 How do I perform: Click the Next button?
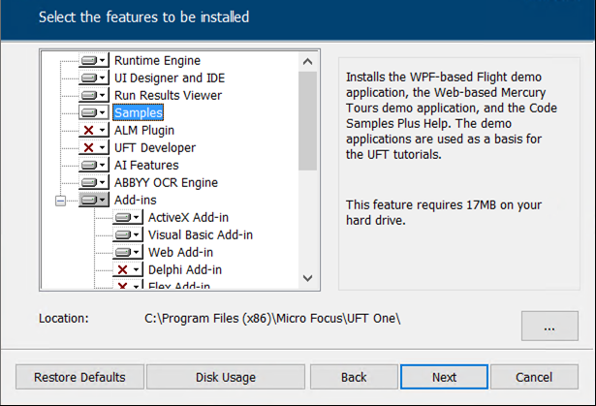[x=444, y=377]
